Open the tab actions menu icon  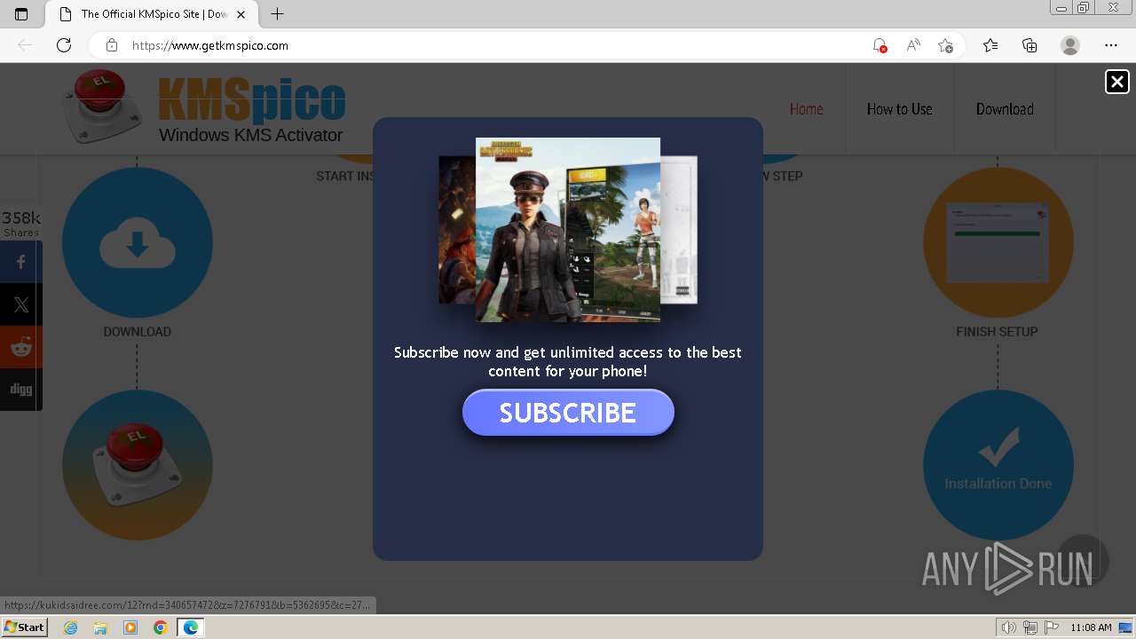pos(21,14)
